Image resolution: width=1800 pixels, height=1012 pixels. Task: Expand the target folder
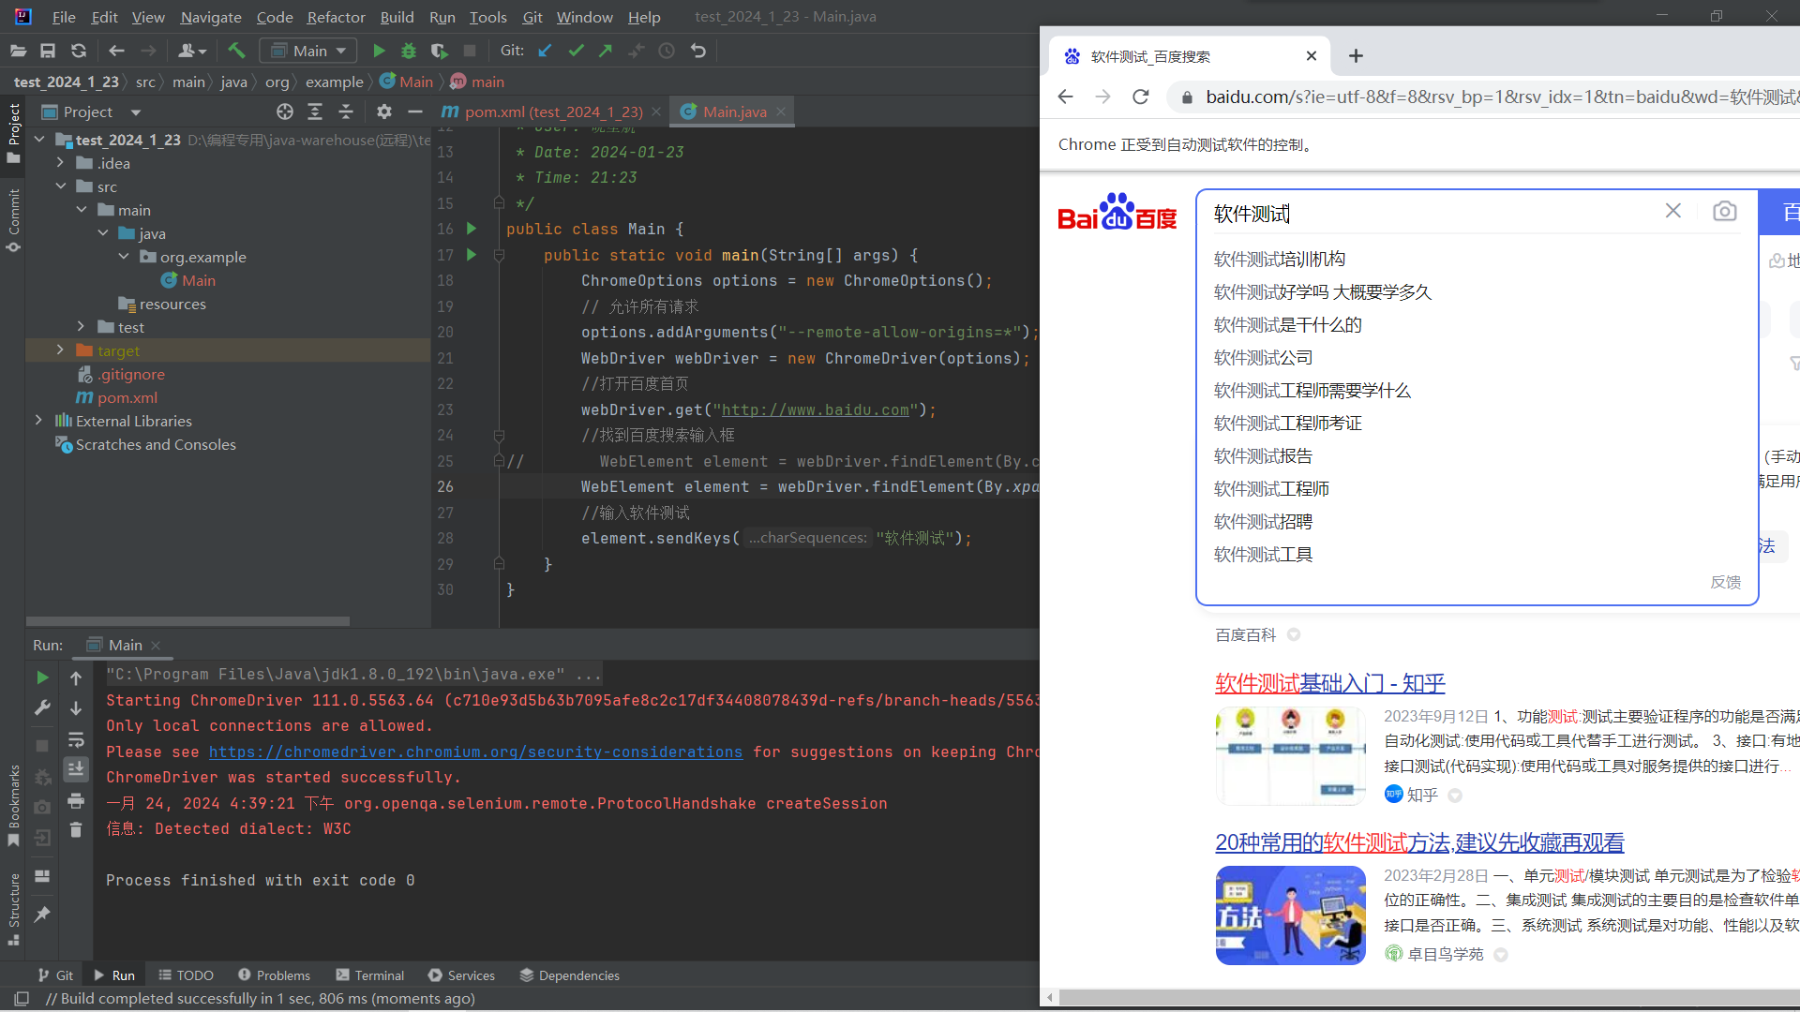click(x=60, y=350)
